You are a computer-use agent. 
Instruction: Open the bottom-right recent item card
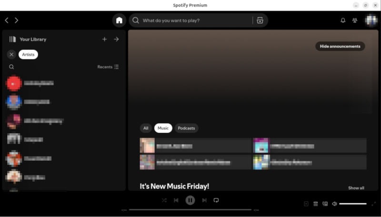[x=310, y=162]
